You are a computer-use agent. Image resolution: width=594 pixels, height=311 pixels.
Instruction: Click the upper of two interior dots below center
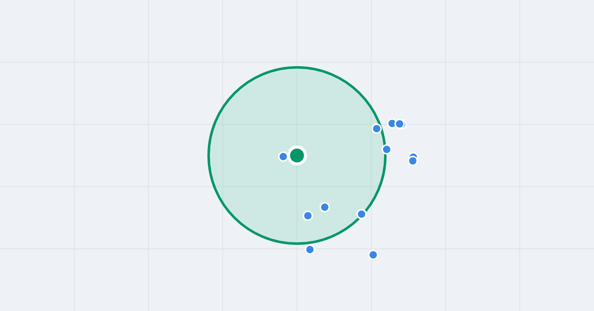(325, 207)
